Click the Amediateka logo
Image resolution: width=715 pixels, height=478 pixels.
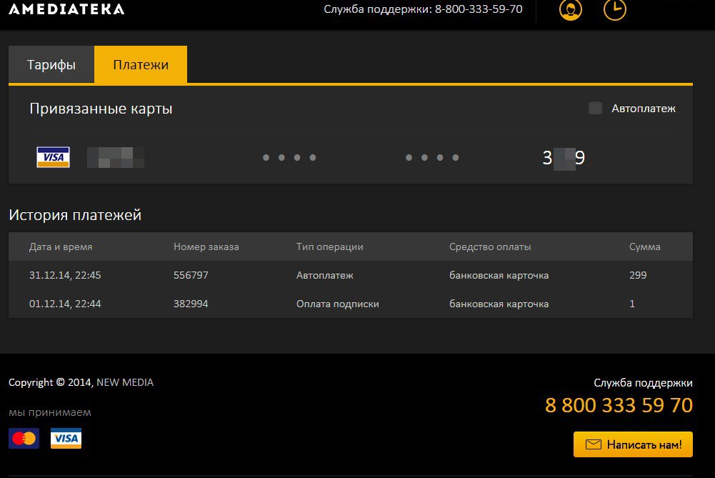pyautogui.click(x=66, y=9)
